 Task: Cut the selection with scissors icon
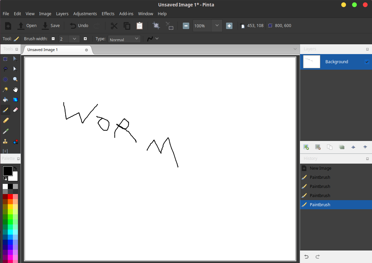coord(114,26)
